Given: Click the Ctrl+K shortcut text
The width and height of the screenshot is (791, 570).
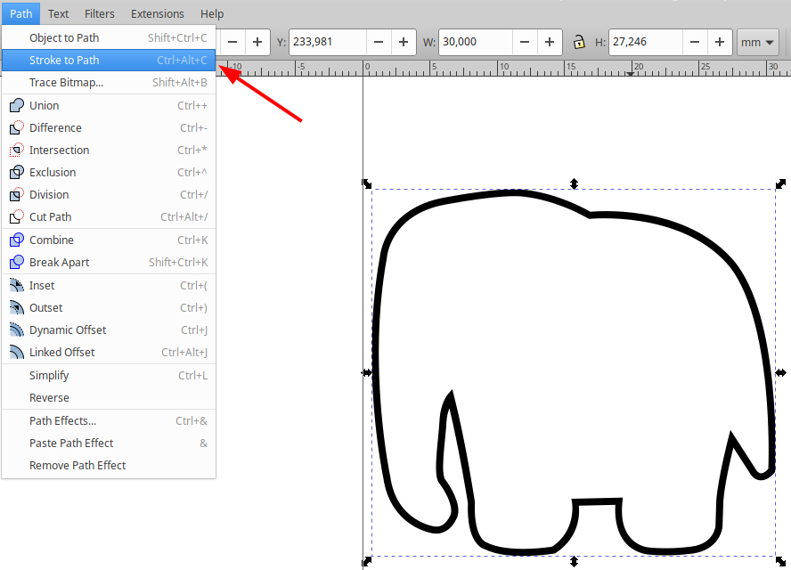Looking at the screenshot, I should click(192, 240).
